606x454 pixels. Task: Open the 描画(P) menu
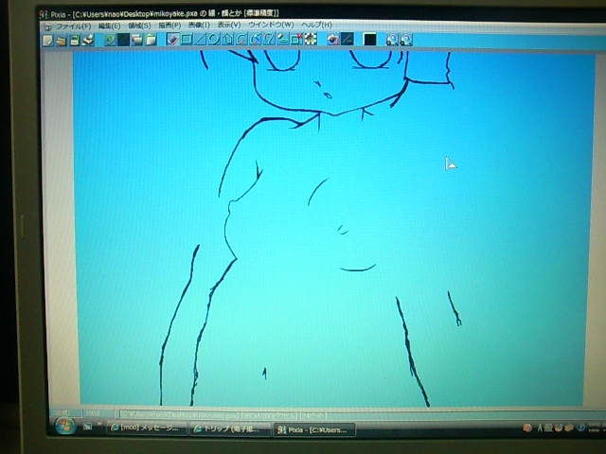click(x=169, y=26)
